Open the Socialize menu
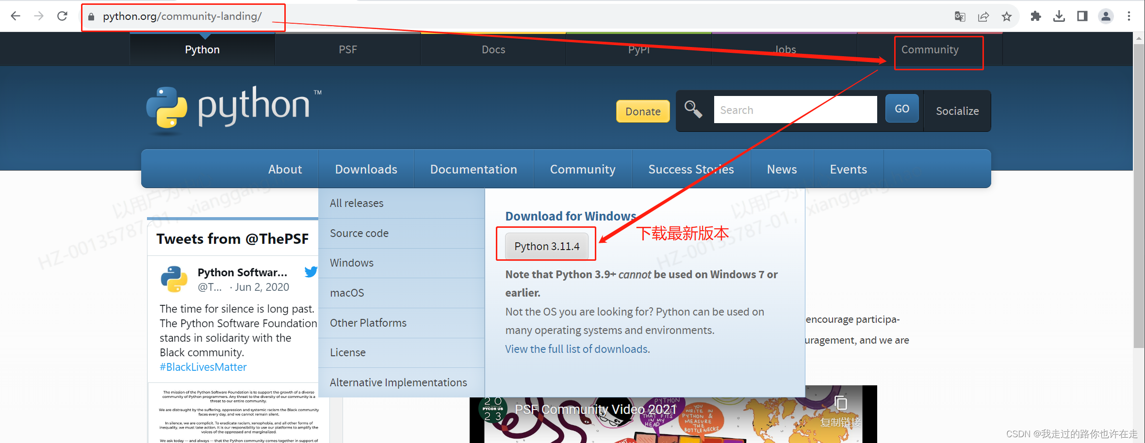 click(x=957, y=111)
